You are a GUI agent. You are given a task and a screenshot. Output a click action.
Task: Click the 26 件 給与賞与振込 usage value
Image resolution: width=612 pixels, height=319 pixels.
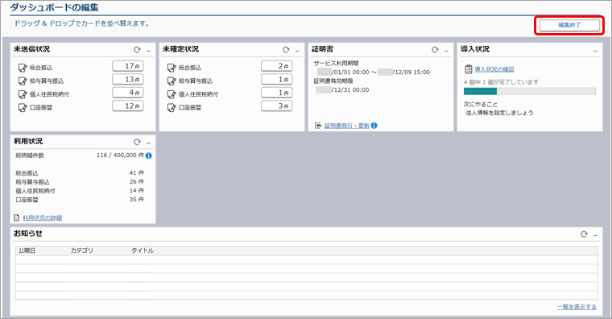137,181
